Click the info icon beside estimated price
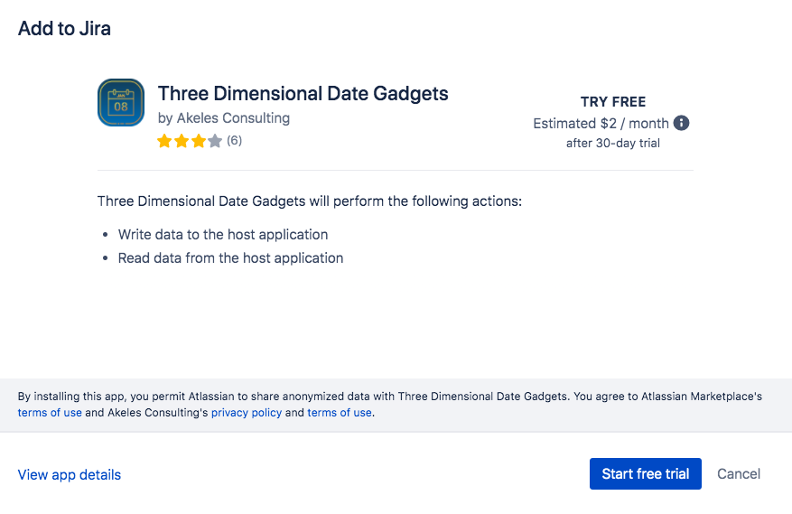The height and width of the screenshot is (514, 792). tap(682, 123)
